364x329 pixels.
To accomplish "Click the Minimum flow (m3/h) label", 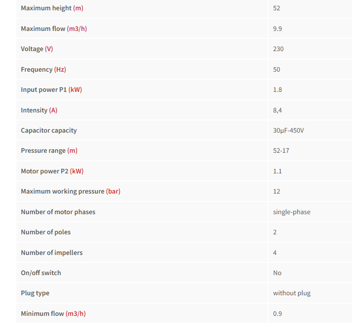I will pyautogui.click(x=53, y=314).
